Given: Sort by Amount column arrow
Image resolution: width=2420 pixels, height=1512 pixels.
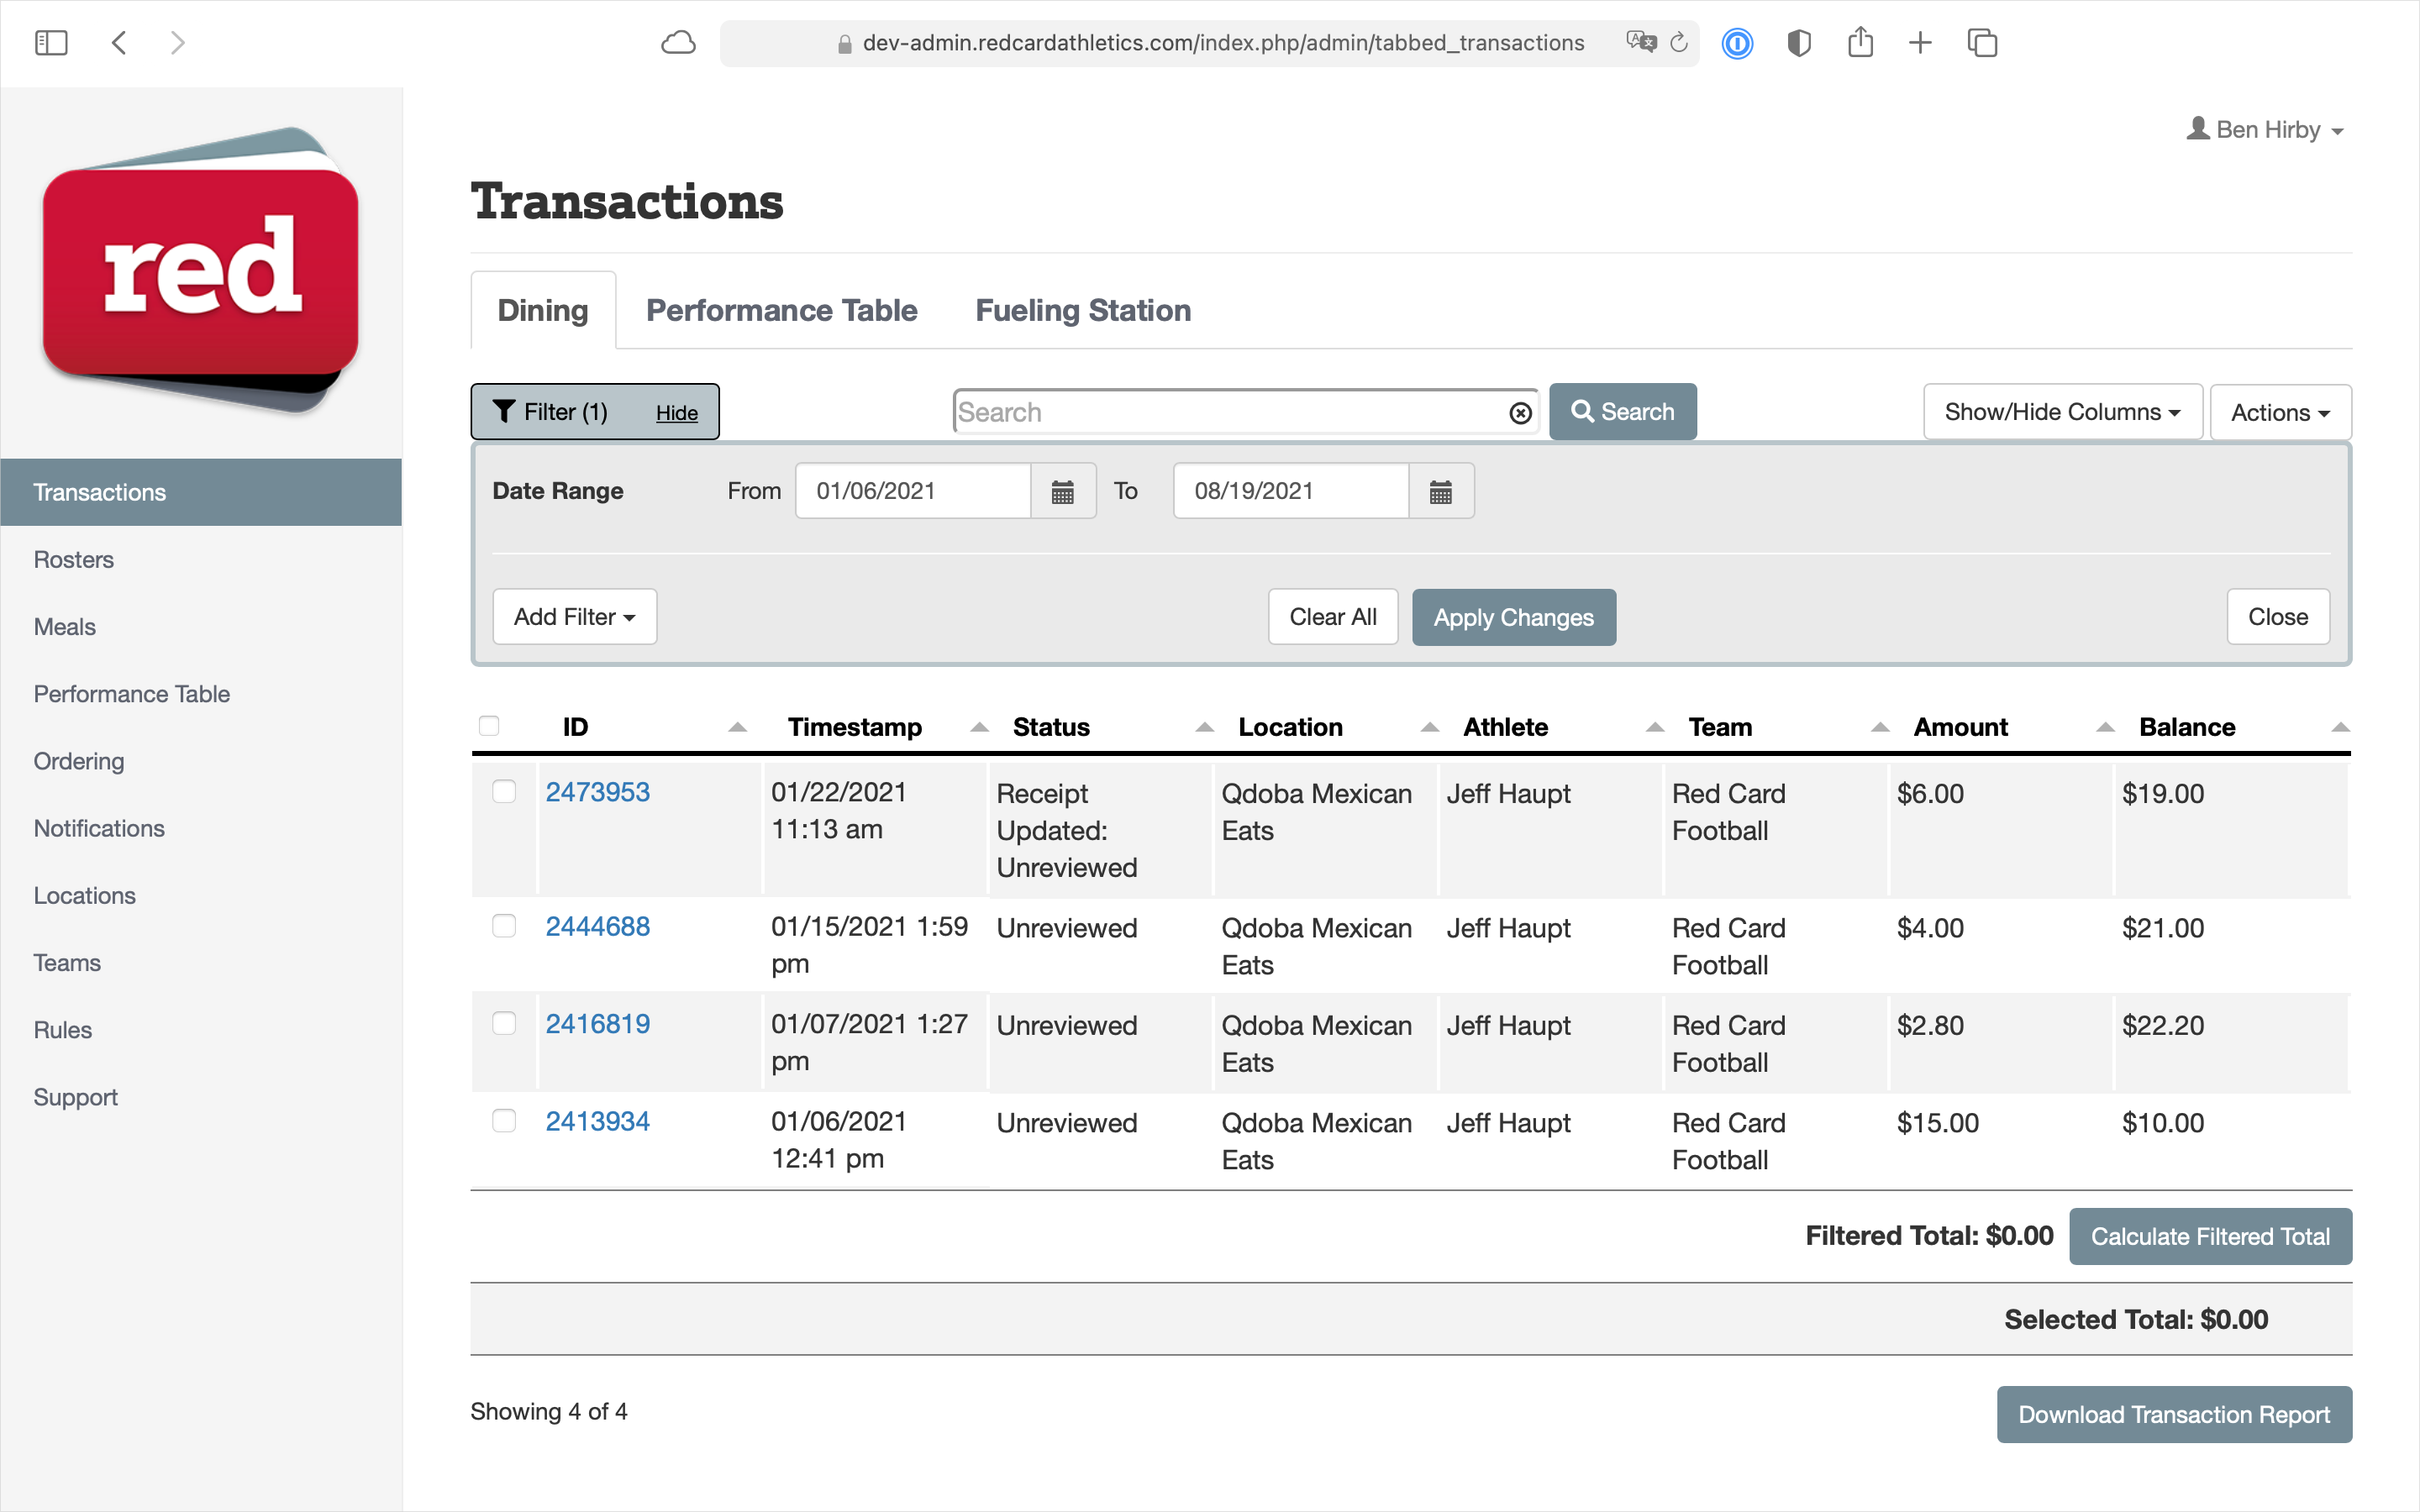Looking at the screenshot, I should (x=2105, y=728).
